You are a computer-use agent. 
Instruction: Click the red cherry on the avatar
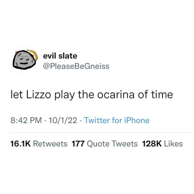click(x=17, y=52)
